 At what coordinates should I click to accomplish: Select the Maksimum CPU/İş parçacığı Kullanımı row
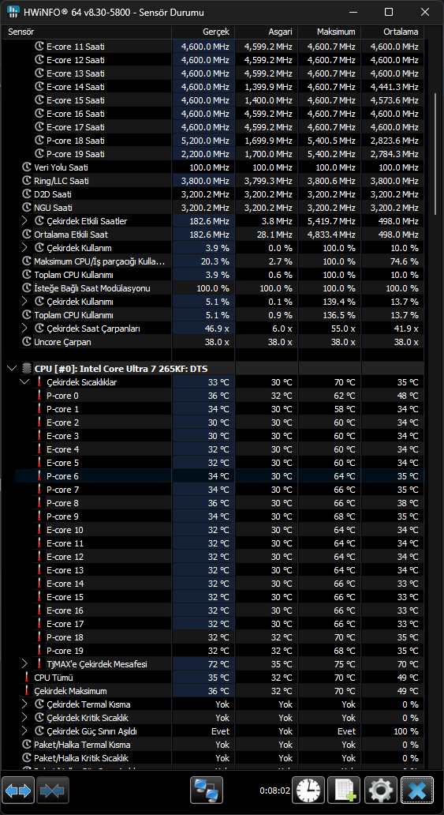pyautogui.click(x=219, y=261)
